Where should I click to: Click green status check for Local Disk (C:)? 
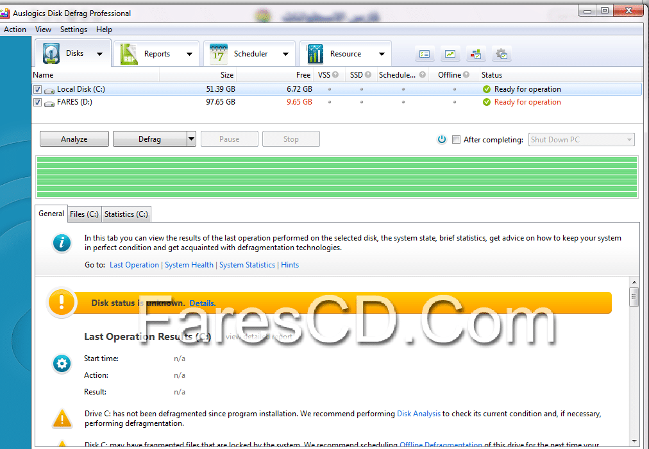(487, 89)
